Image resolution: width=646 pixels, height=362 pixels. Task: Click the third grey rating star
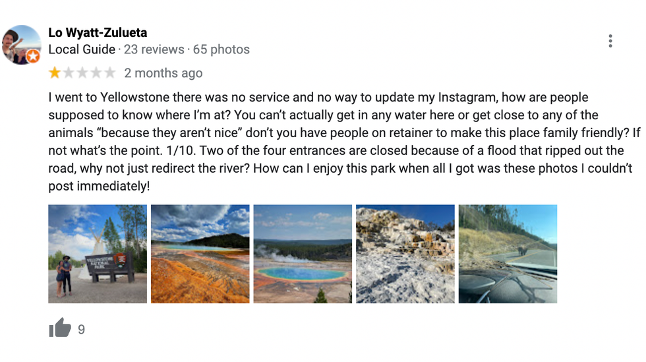[x=82, y=73]
